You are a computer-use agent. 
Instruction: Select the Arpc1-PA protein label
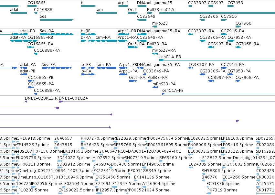tap(128, 71)
